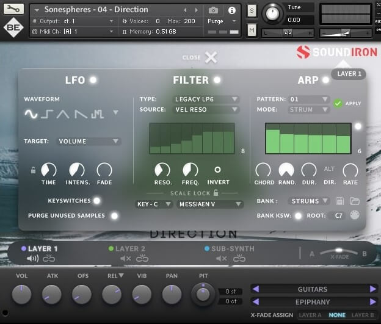Close the panel with X
The height and width of the screenshot is (324, 381).
pos(211,57)
